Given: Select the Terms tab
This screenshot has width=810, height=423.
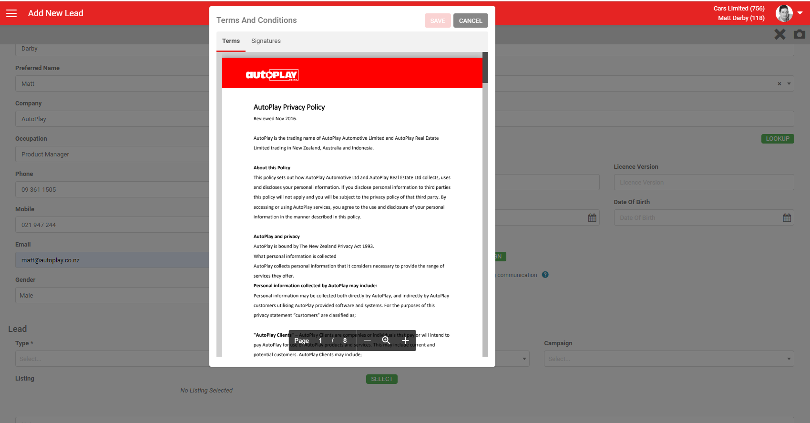Looking at the screenshot, I should 231,41.
